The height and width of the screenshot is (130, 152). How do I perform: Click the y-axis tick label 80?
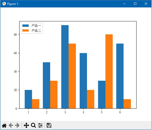click(x=15, y=35)
